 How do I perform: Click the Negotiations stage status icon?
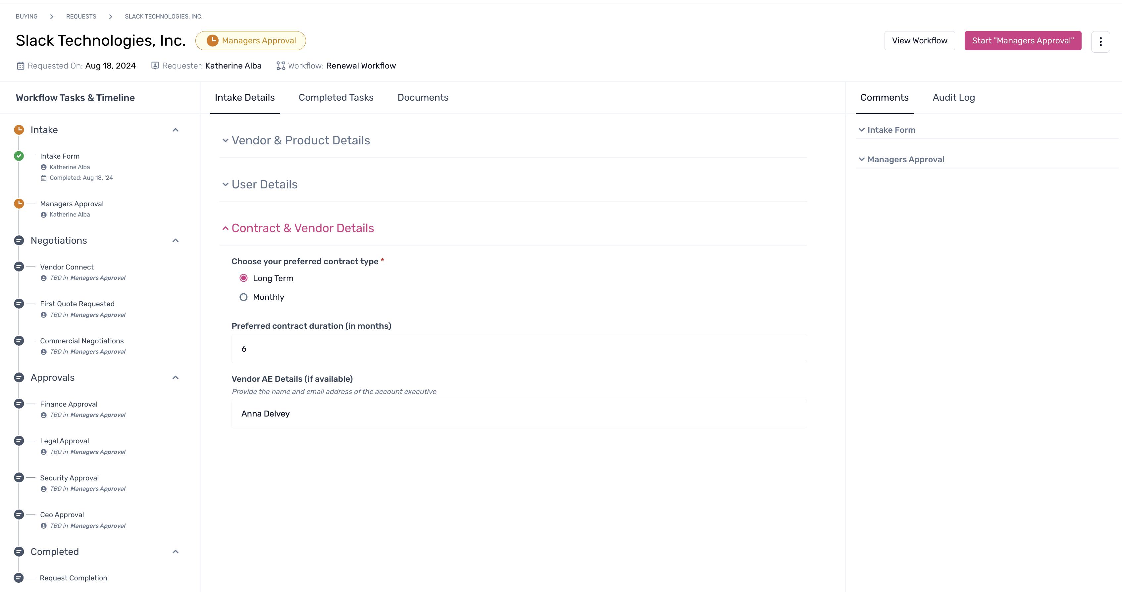(x=19, y=240)
